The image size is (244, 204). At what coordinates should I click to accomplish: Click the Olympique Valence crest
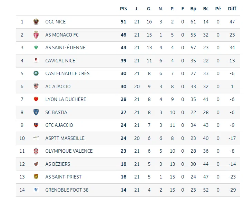[x=36, y=151]
